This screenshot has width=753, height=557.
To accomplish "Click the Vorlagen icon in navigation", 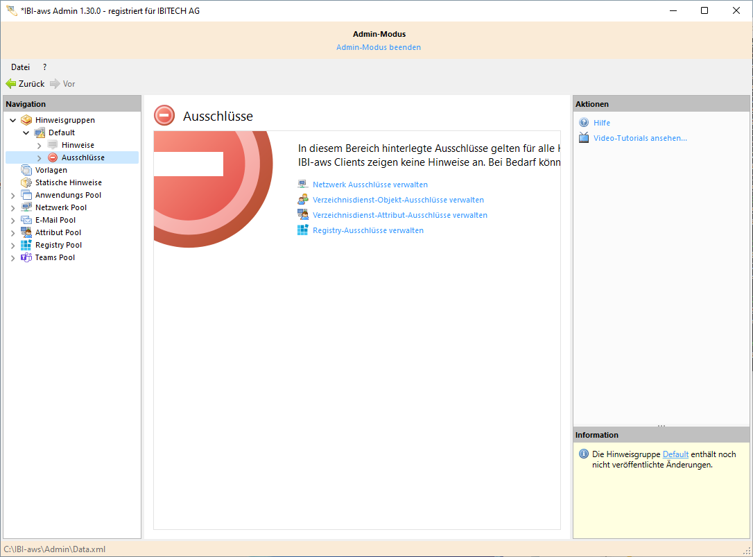I will [x=26, y=170].
